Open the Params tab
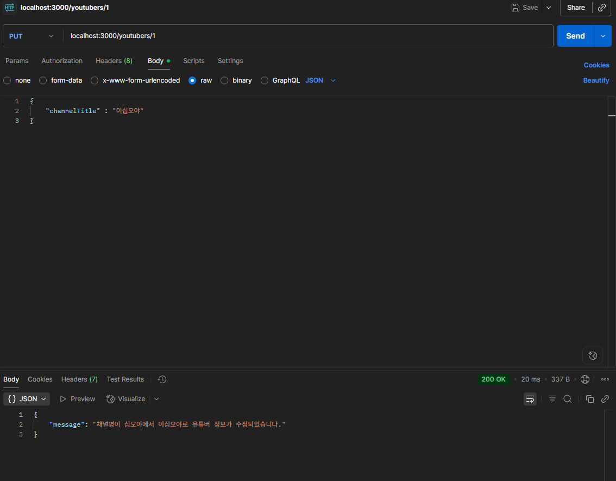This screenshot has height=481, width=616. click(x=17, y=61)
